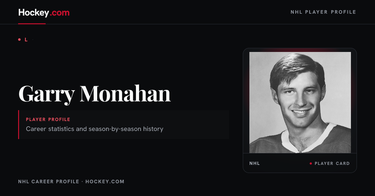Click the Hockey.com logo
This screenshot has height=196, width=375.
44,13
